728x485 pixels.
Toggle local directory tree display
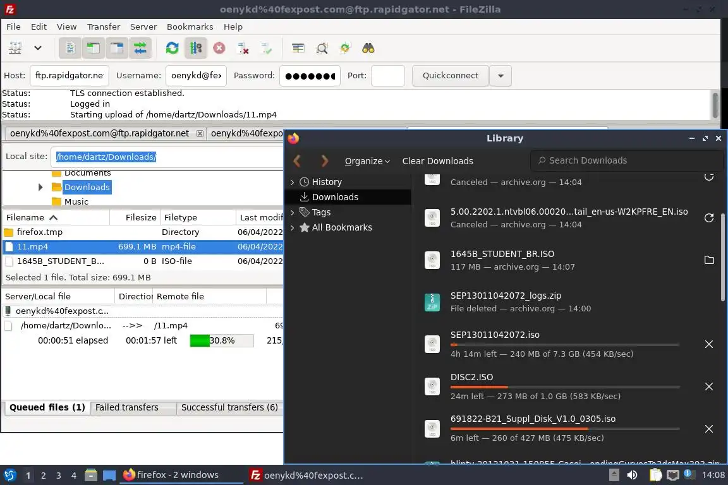(x=94, y=48)
